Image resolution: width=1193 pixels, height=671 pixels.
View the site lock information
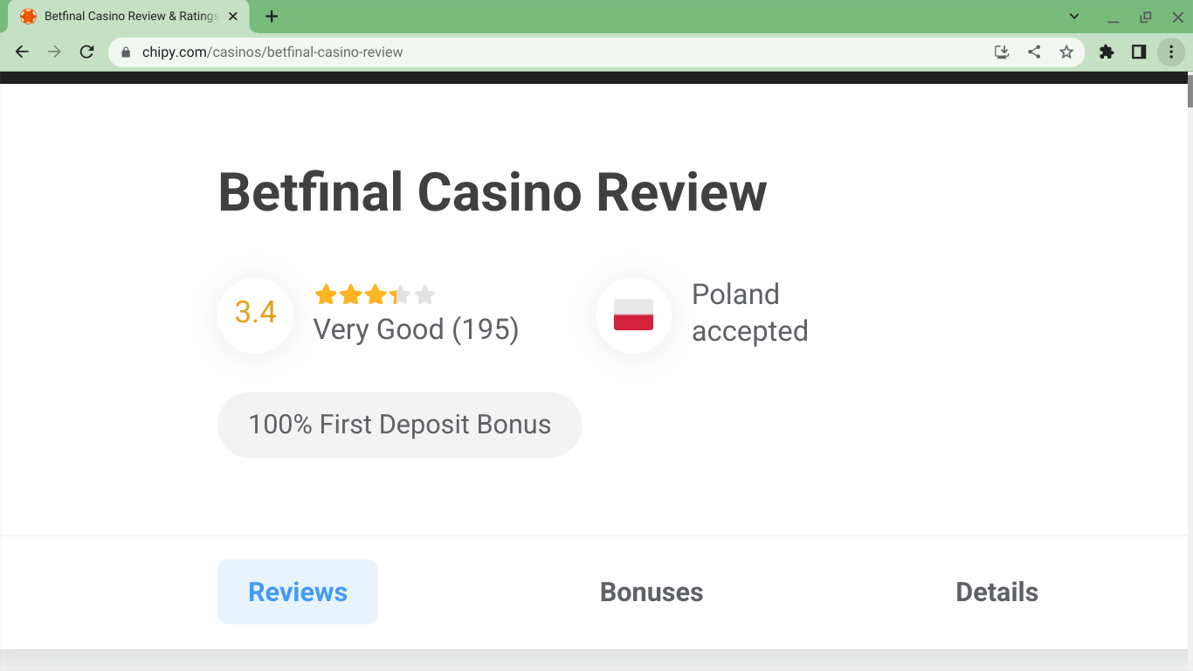(126, 52)
